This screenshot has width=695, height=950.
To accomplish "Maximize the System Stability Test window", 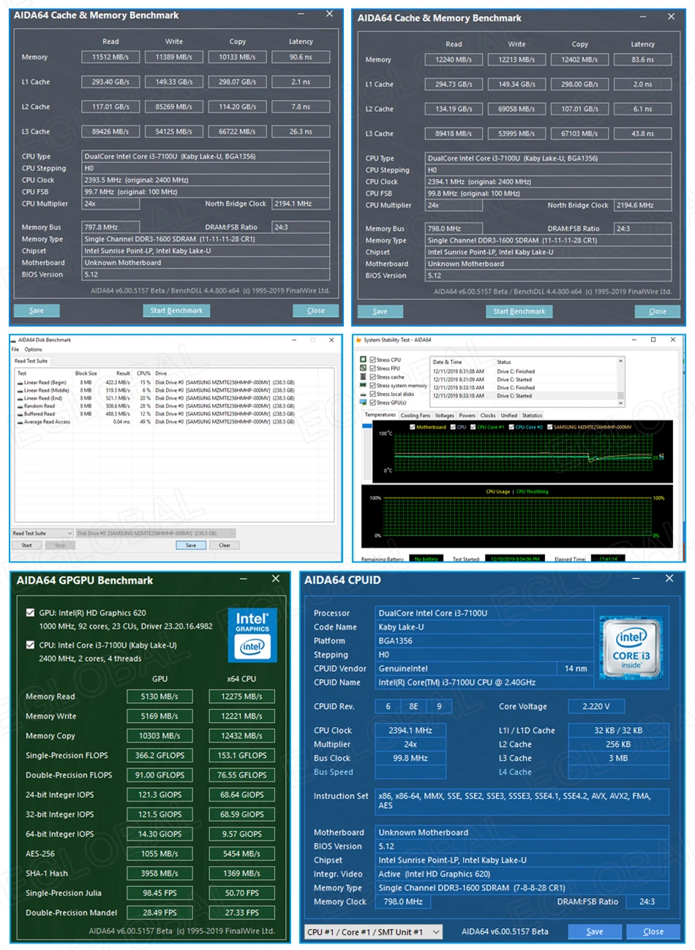I will tap(653, 340).
